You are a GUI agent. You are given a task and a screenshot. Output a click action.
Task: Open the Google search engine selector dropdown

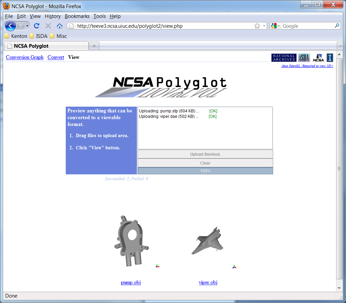pos(276,26)
